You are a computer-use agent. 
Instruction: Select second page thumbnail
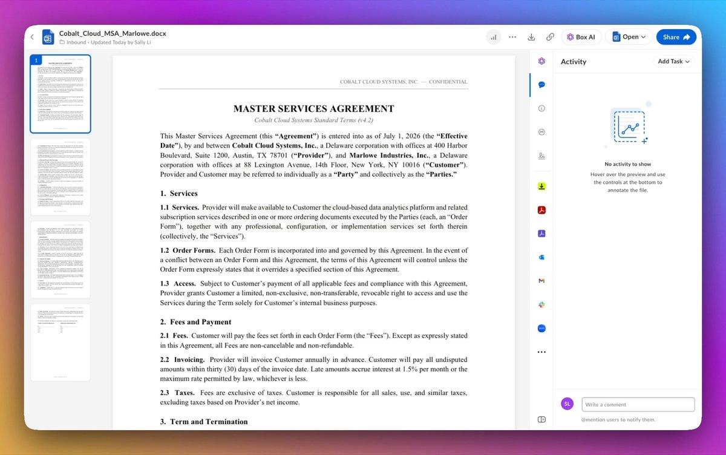(60, 177)
